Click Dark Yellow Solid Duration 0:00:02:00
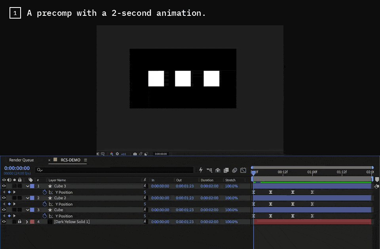Viewport: 380px width, 249px height. click(209, 222)
